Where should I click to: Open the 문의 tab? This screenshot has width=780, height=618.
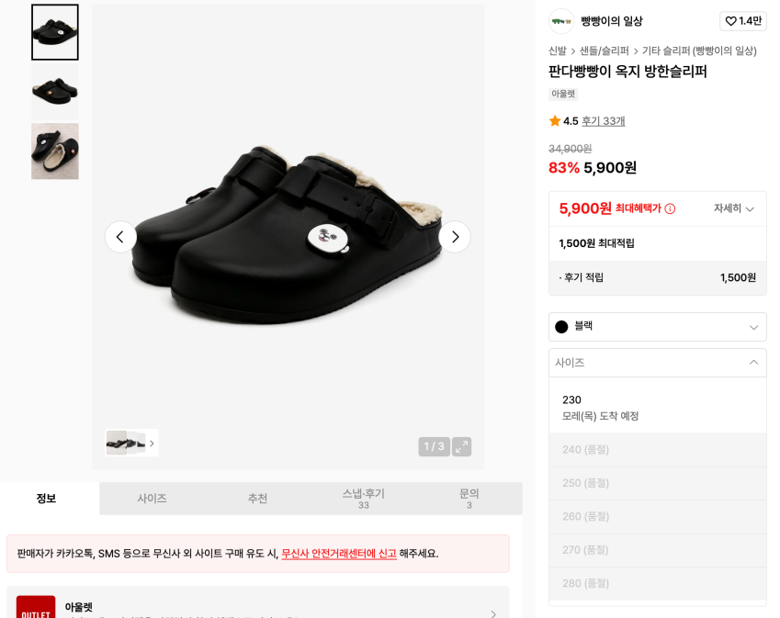pos(469,499)
